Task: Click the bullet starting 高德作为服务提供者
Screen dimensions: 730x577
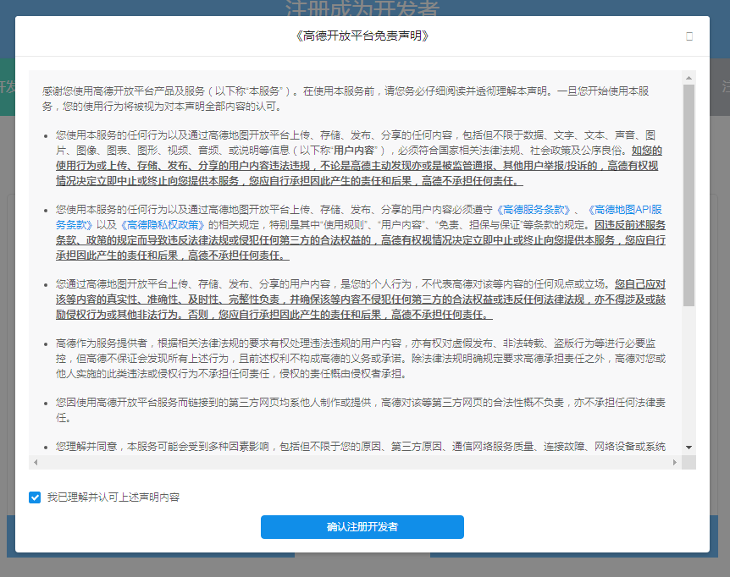Action: click(x=361, y=359)
